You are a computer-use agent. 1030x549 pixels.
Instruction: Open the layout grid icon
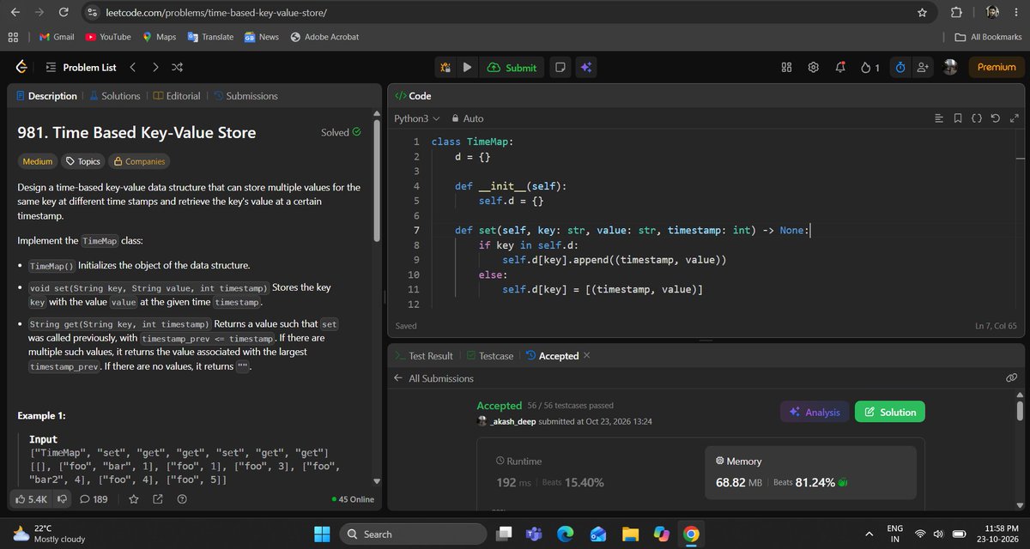[786, 67]
